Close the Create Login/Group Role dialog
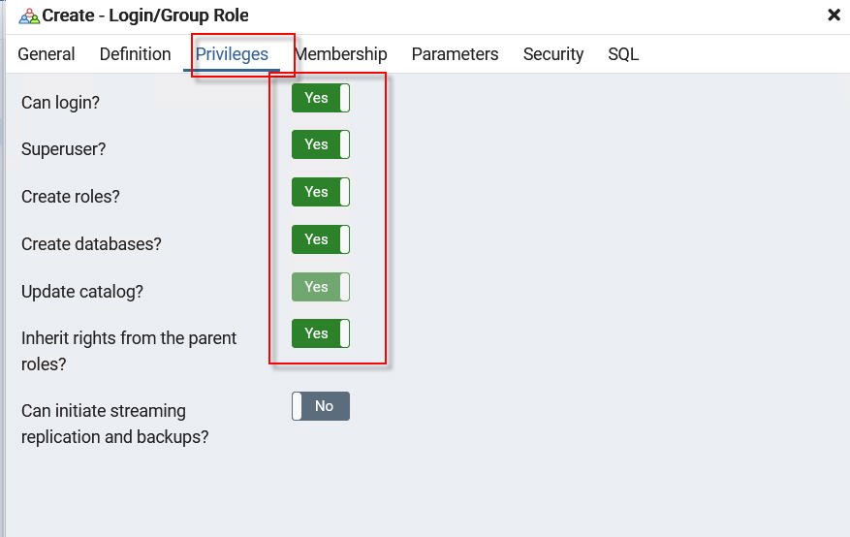This screenshot has width=850, height=537. (x=834, y=16)
